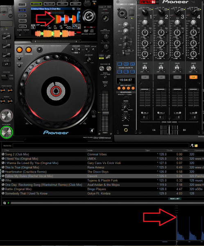Viewport: 204px width, 246px height.
Task: Click top-left Sound Color FX button
Action: click(120, 64)
